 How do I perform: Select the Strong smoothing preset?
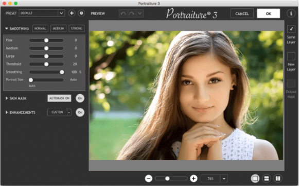77,28
